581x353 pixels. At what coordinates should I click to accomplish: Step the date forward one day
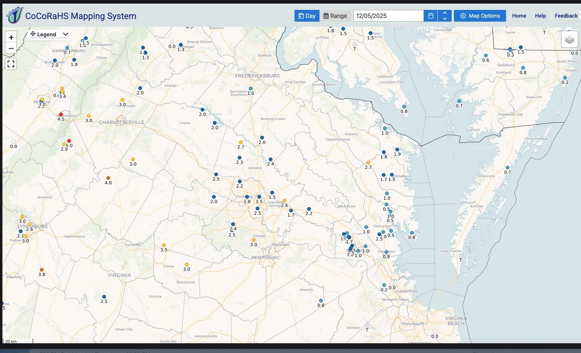445,13
